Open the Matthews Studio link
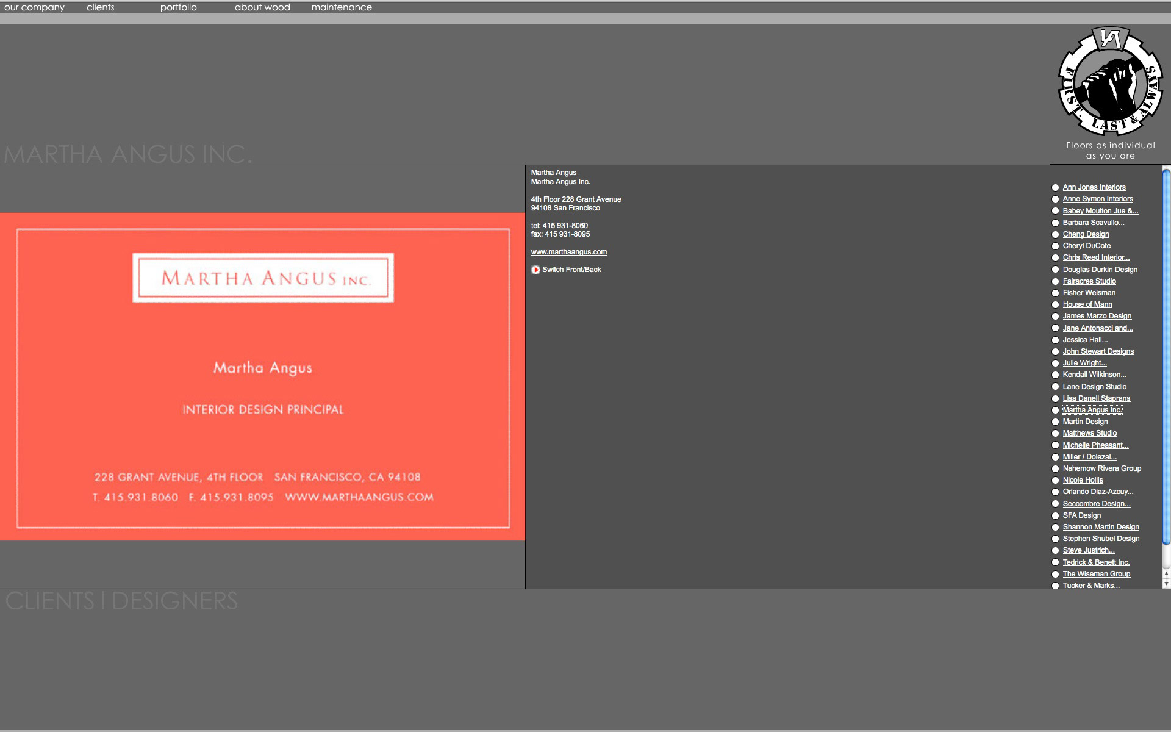The height and width of the screenshot is (732, 1171). [1090, 433]
